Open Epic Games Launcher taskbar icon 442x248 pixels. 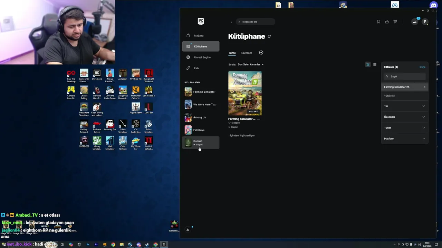click(164, 245)
